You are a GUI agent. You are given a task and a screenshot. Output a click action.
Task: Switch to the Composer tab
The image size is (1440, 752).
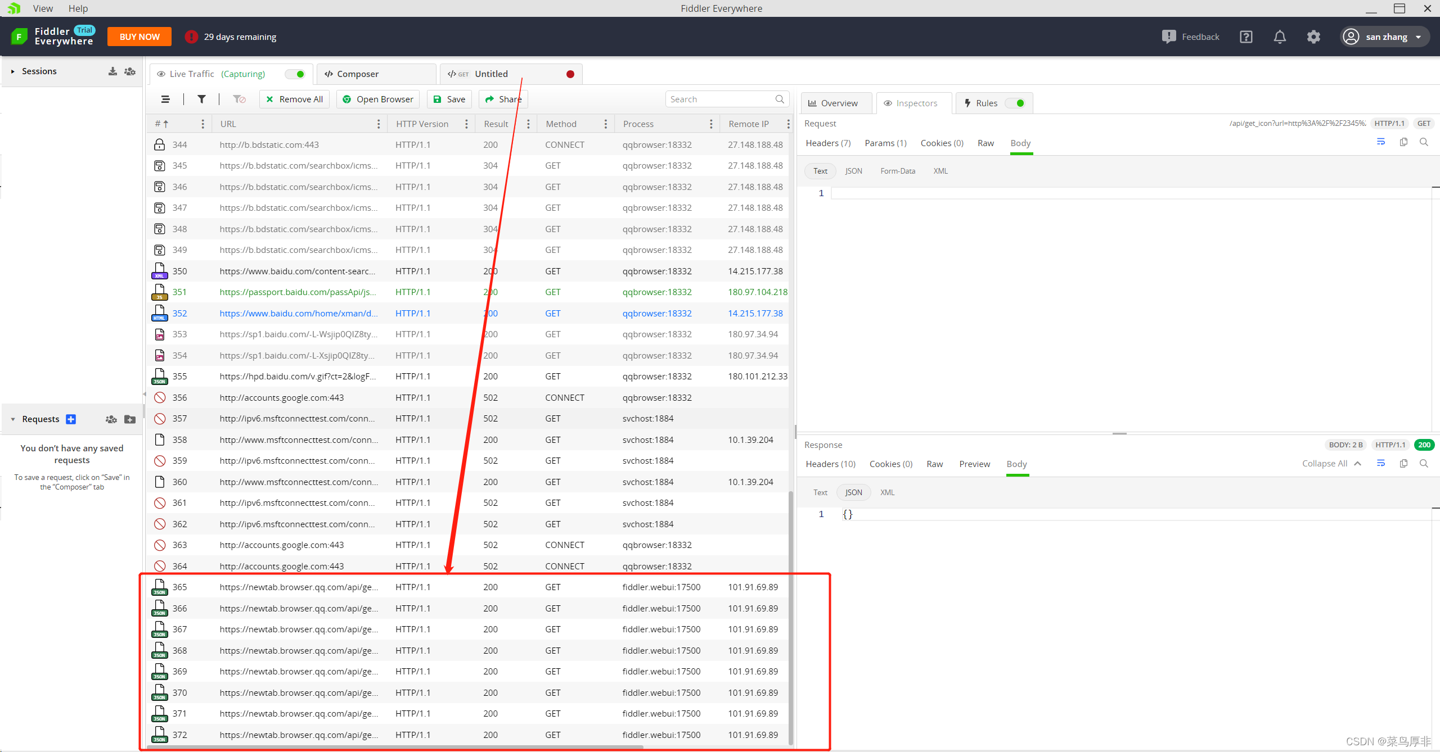pyautogui.click(x=358, y=74)
